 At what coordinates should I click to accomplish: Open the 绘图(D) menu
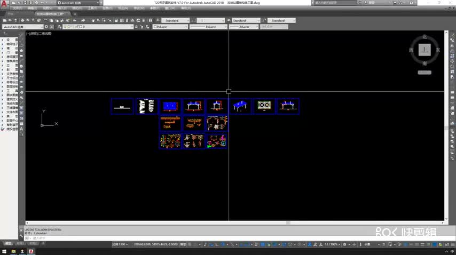(107, 8)
